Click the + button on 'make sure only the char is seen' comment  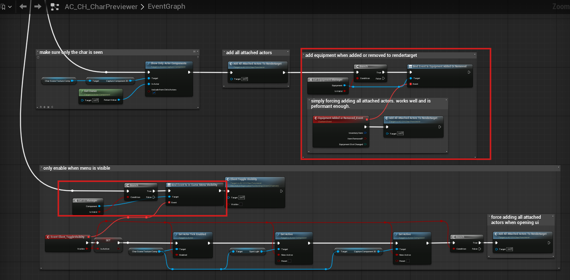point(45,107)
